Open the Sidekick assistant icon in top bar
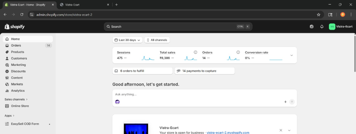 click(311, 27)
